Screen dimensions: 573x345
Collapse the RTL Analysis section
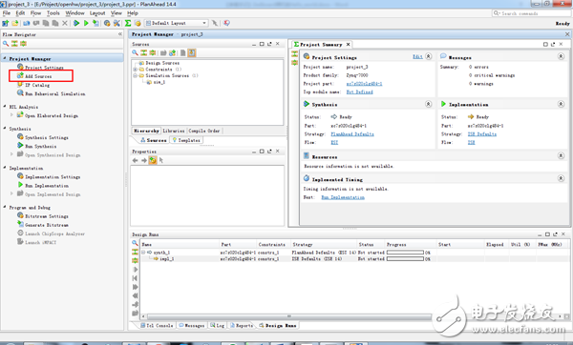pos(5,107)
